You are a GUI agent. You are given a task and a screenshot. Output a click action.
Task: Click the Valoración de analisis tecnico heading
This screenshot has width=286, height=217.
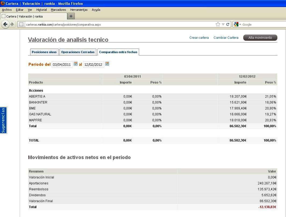68,40
